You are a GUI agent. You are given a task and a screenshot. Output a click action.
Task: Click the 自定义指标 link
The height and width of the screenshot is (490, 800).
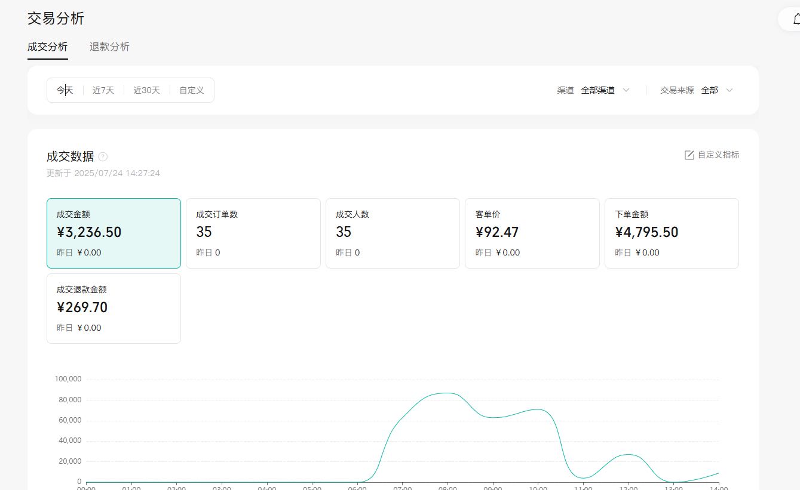[x=718, y=155]
